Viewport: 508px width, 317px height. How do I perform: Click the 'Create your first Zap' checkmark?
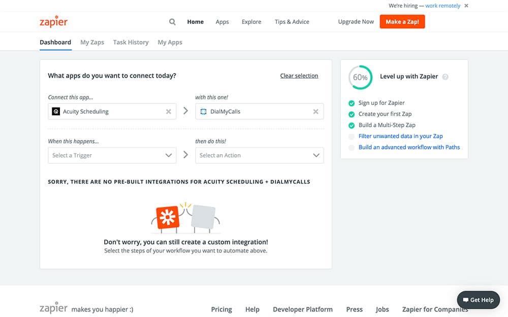coord(352,114)
